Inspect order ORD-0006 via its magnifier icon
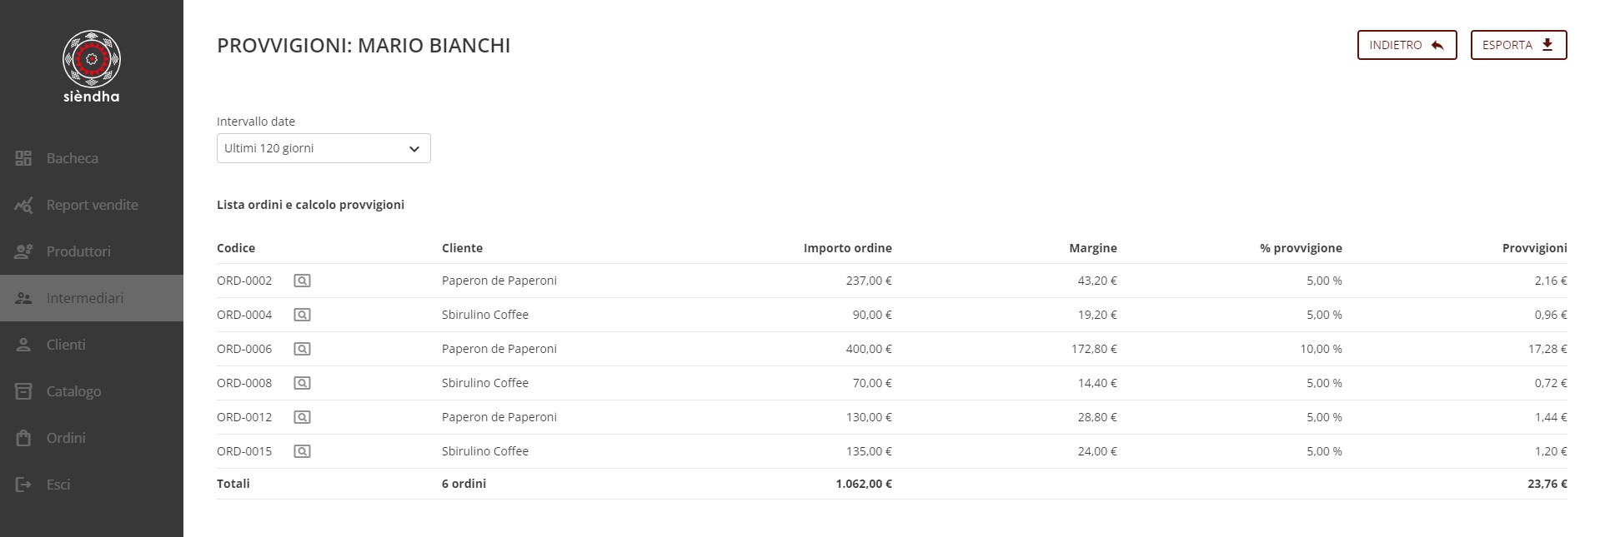Viewport: 1600px width, 537px height. [x=302, y=349]
